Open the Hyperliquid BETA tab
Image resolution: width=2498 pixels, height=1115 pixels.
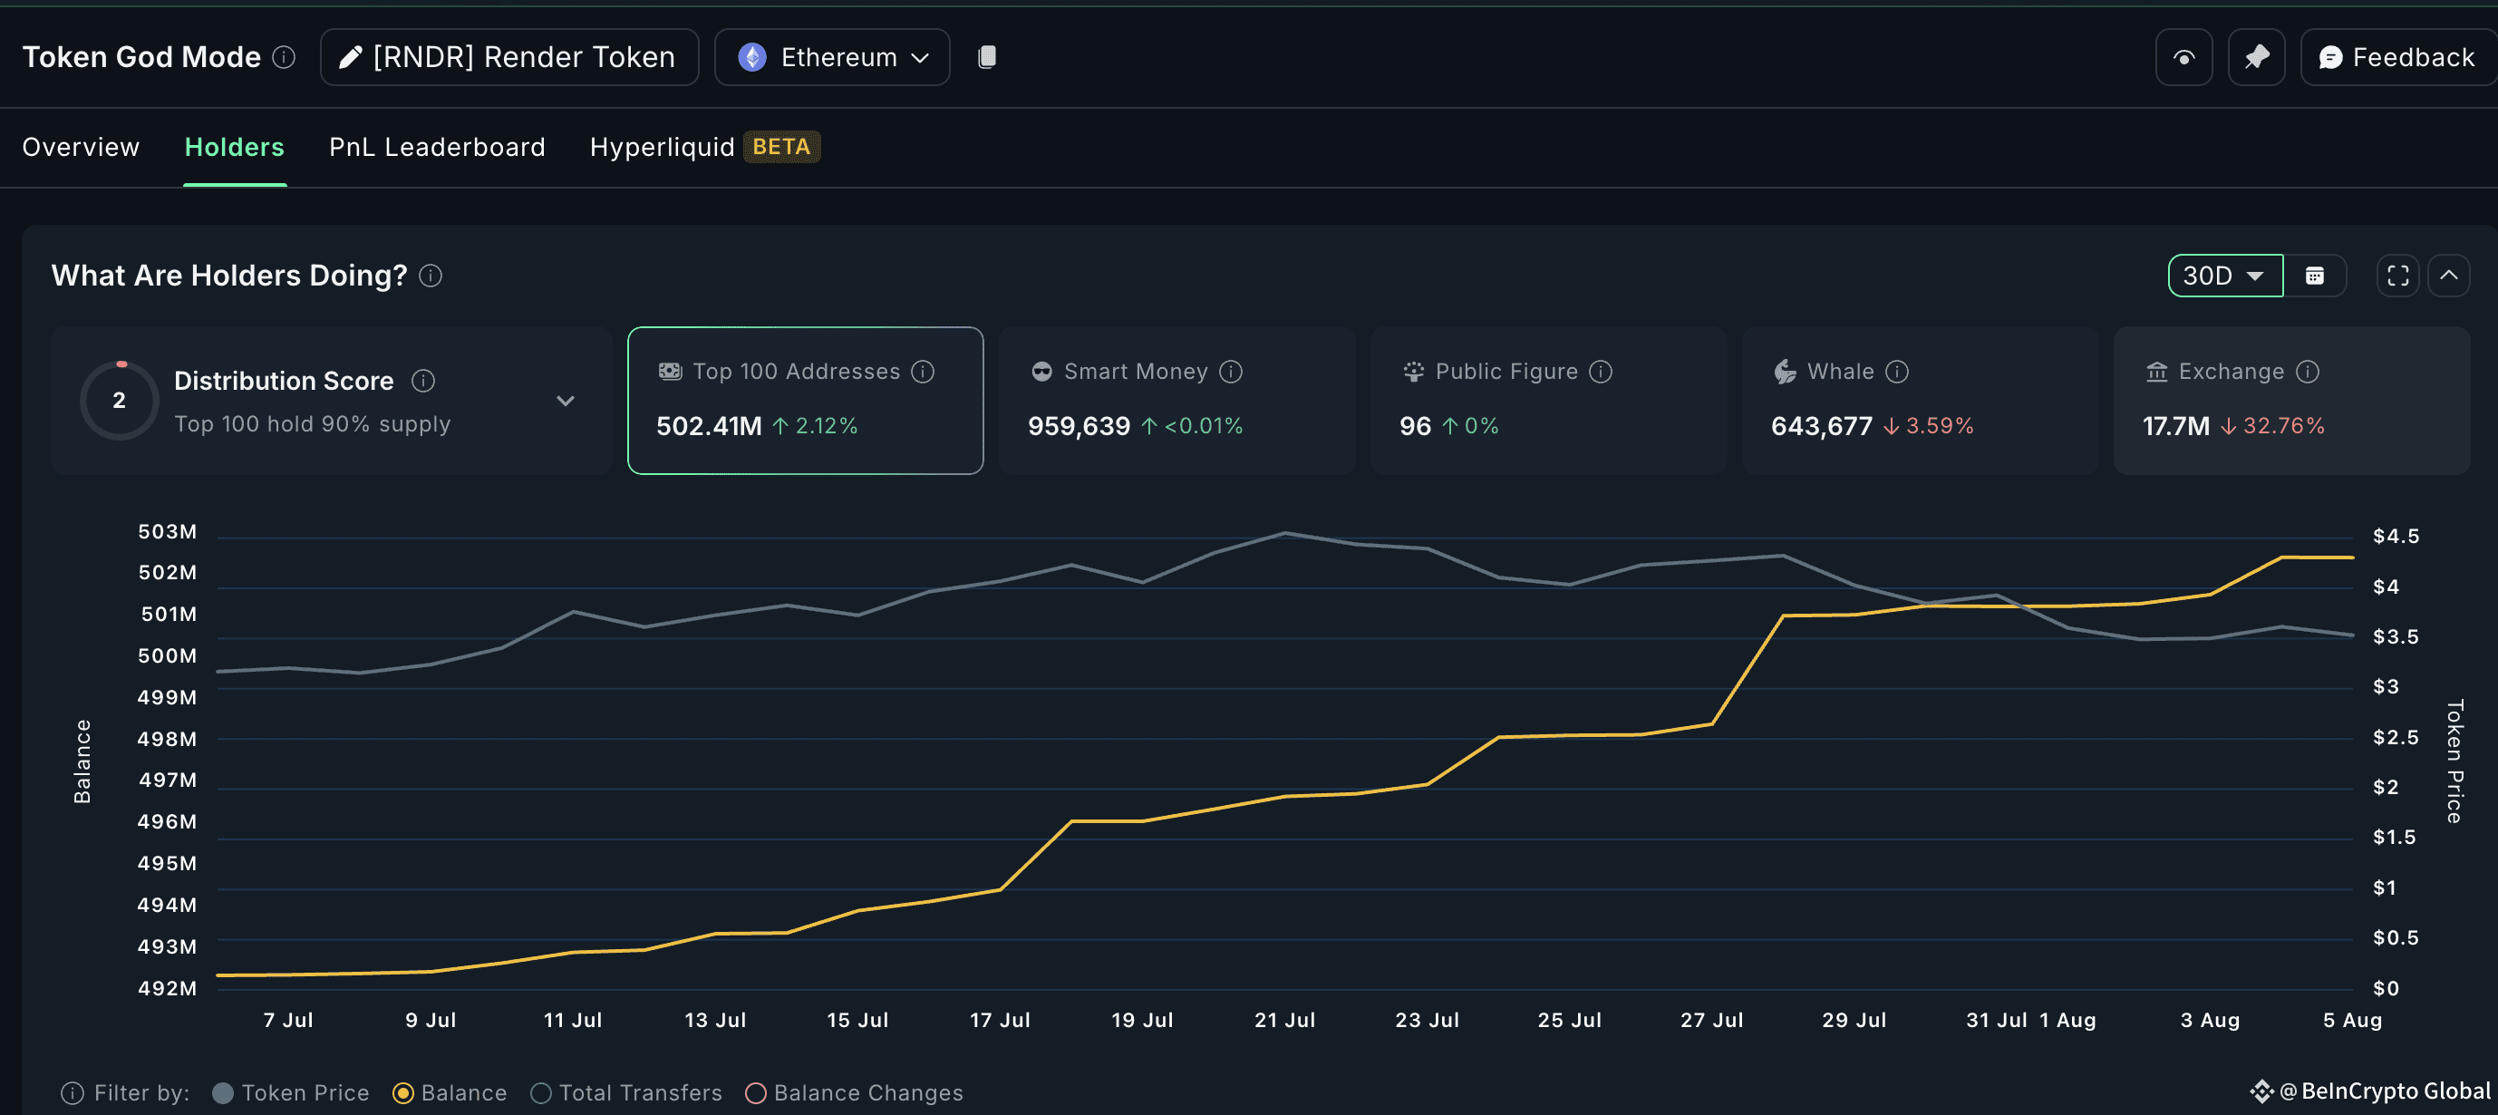[705, 147]
